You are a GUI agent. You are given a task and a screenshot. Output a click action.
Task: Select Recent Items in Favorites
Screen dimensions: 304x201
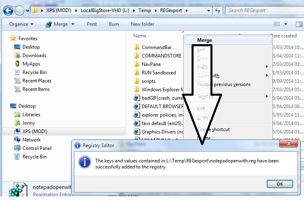point(32,89)
